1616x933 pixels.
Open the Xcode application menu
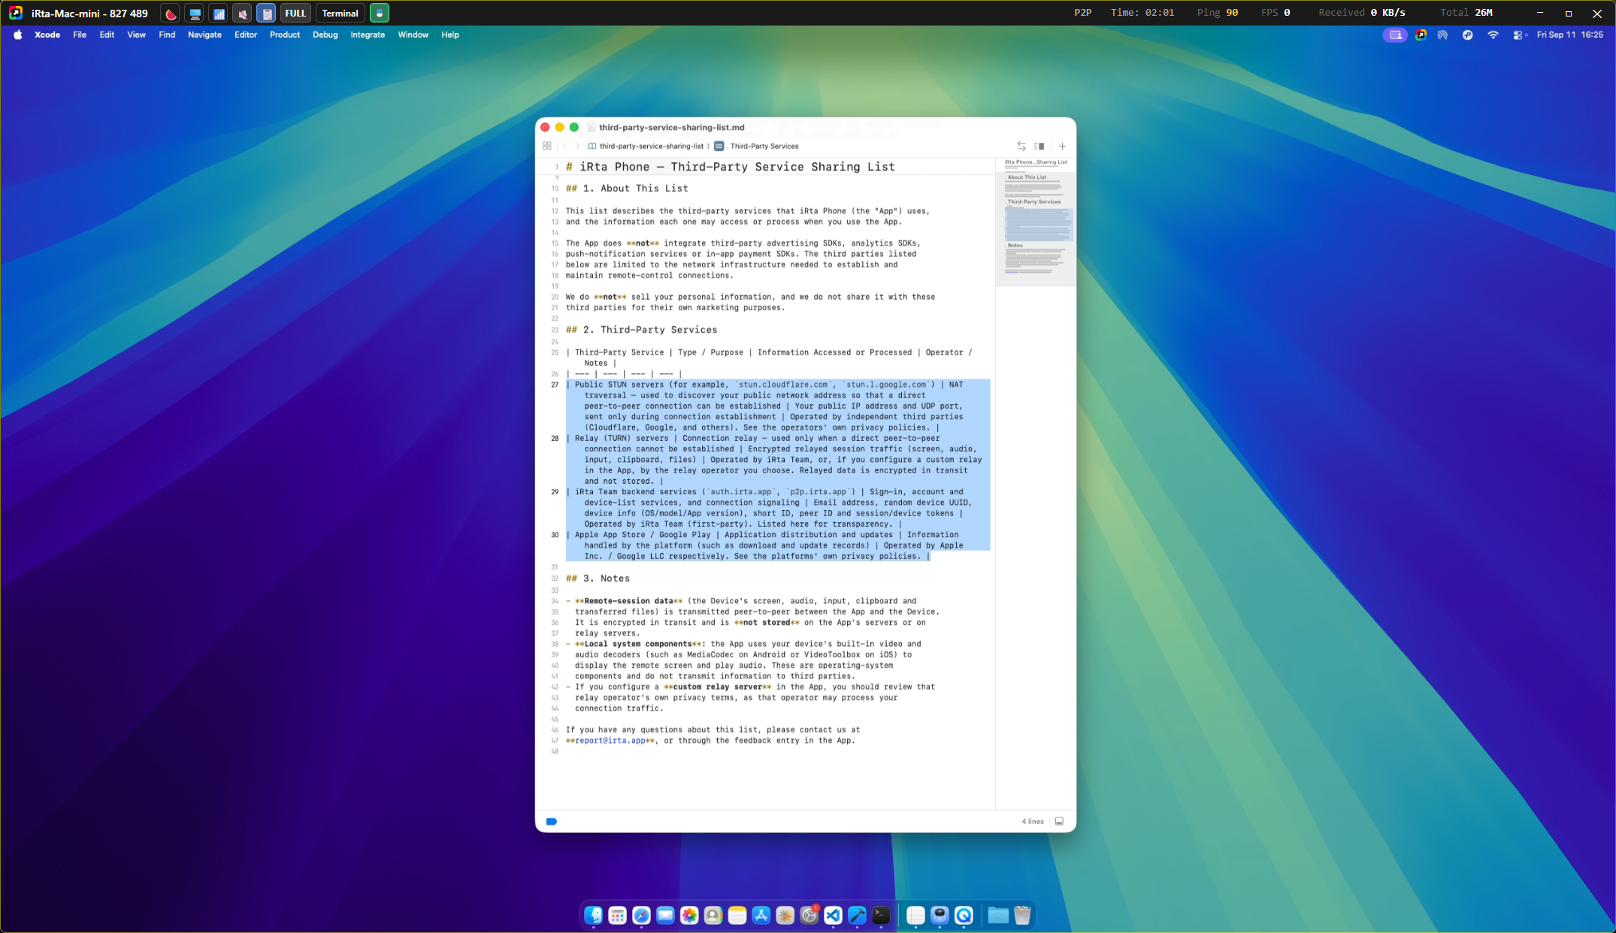[47, 35]
